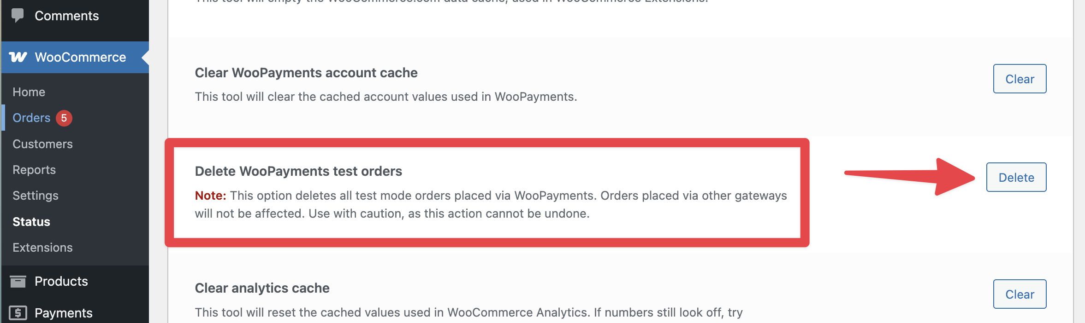Click the Orders count badge
Image resolution: width=1085 pixels, height=323 pixels.
[64, 118]
